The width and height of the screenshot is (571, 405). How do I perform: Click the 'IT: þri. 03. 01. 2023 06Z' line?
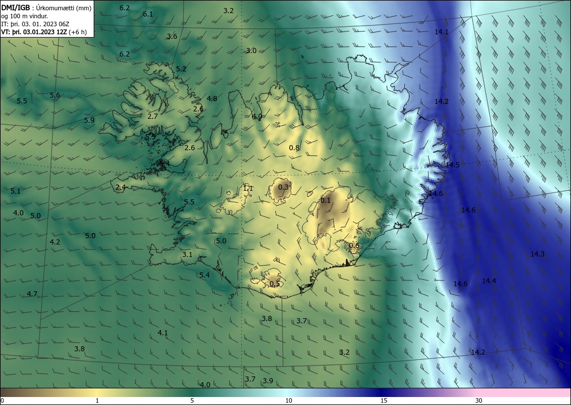pyautogui.click(x=35, y=24)
